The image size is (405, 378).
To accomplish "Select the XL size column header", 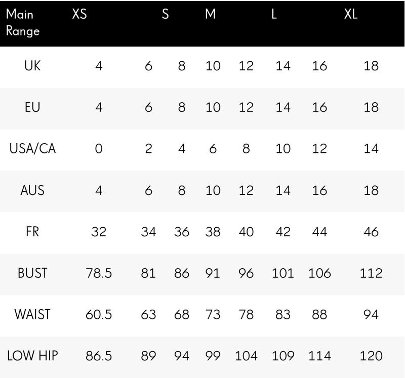I will point(351,15).
